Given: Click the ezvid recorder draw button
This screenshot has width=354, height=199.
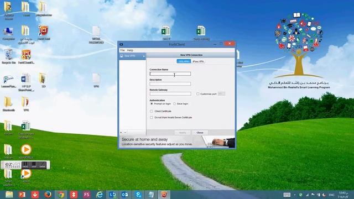Looking at the screenshot, I should coord(42,165).
